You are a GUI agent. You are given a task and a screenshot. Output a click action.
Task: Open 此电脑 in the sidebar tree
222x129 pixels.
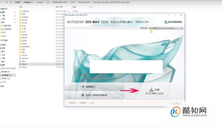3,45
